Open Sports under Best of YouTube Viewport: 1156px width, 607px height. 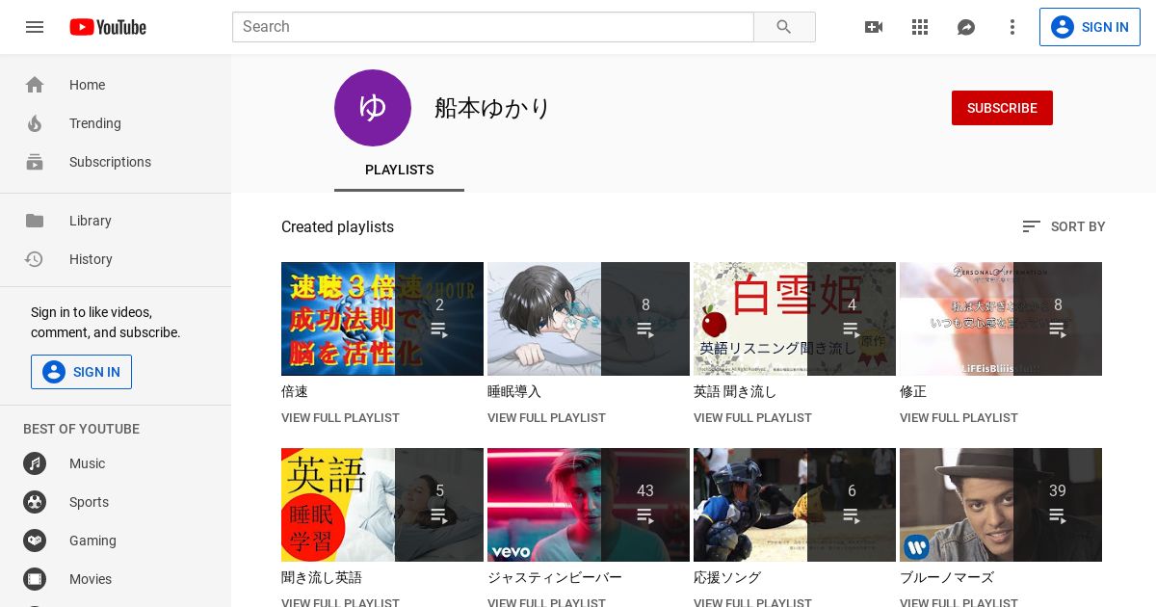pyautogui.click(x=116, y=502)
